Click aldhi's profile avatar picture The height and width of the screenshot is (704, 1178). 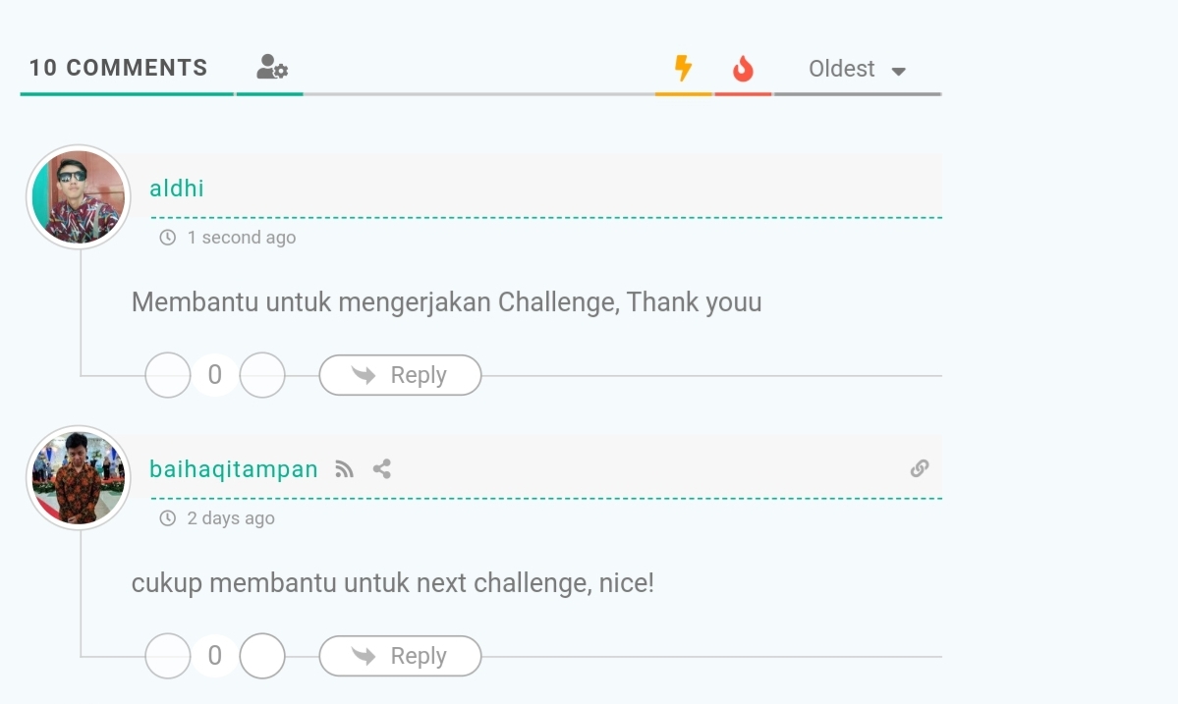click(79, 196)
